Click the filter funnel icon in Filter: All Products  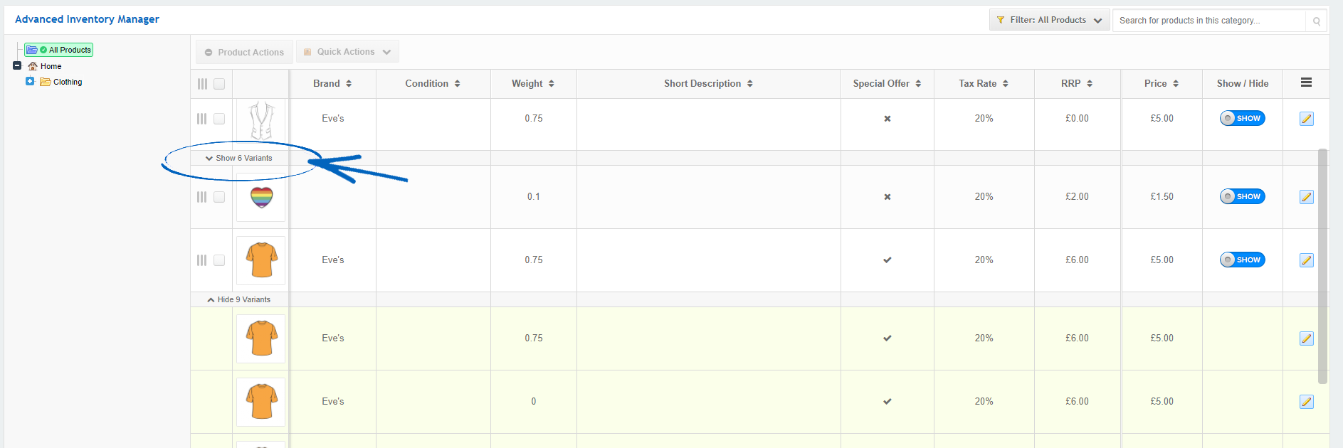[x=1001, y=21]
